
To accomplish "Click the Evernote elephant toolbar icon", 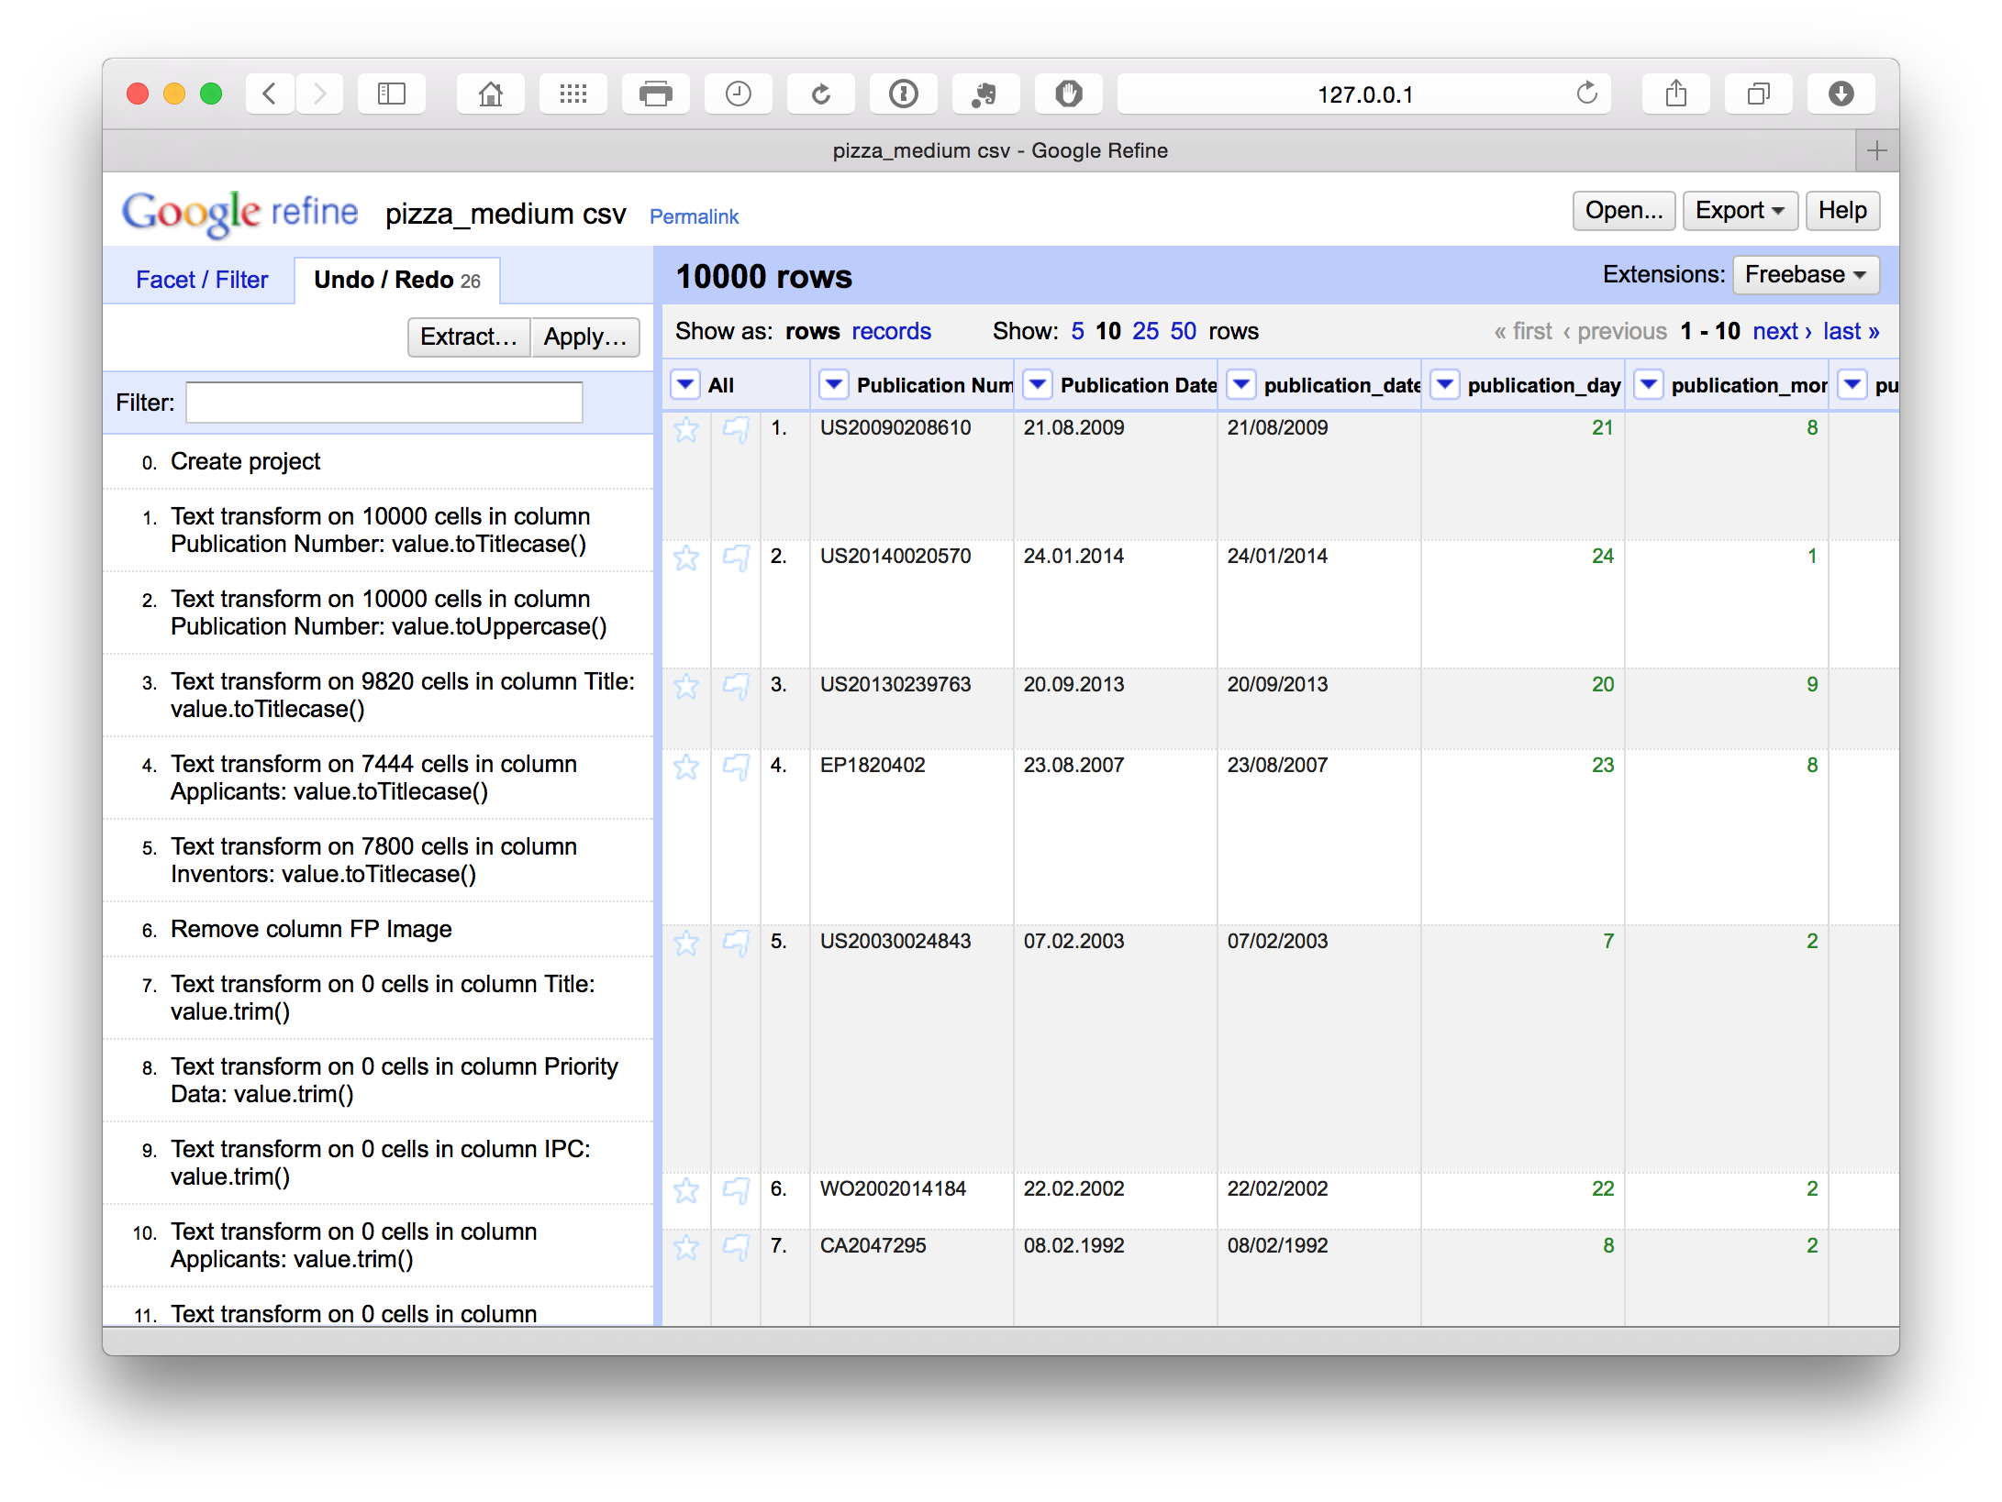I will pyautogui.click(x=986, y=94).
